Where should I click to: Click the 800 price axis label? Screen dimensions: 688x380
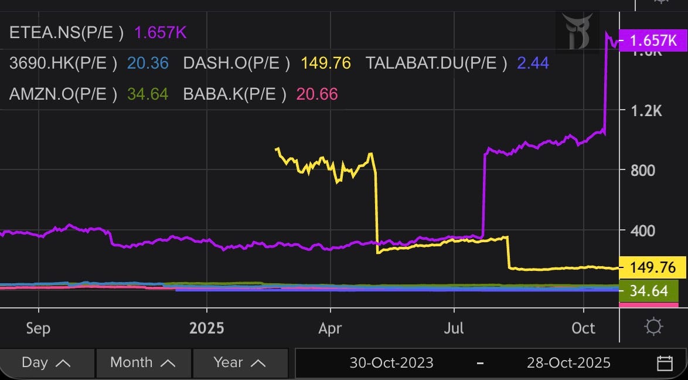643,171
